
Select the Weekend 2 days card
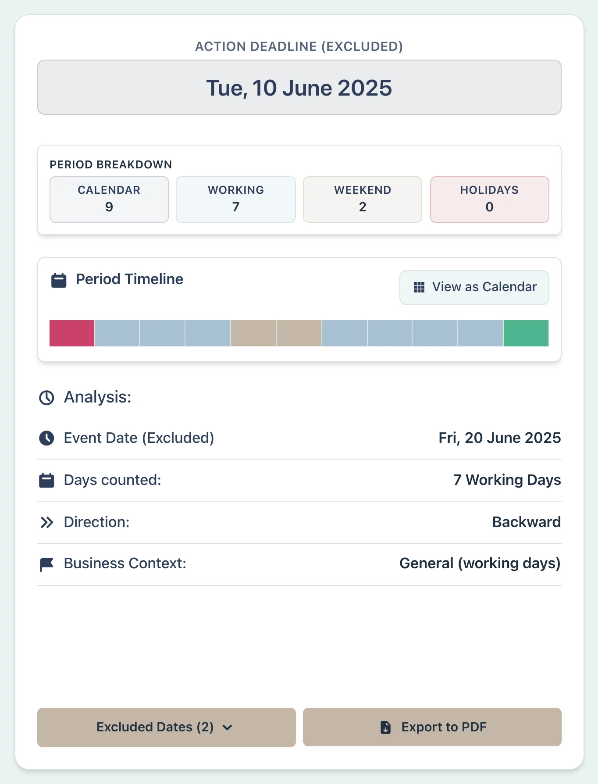(363, 200)
